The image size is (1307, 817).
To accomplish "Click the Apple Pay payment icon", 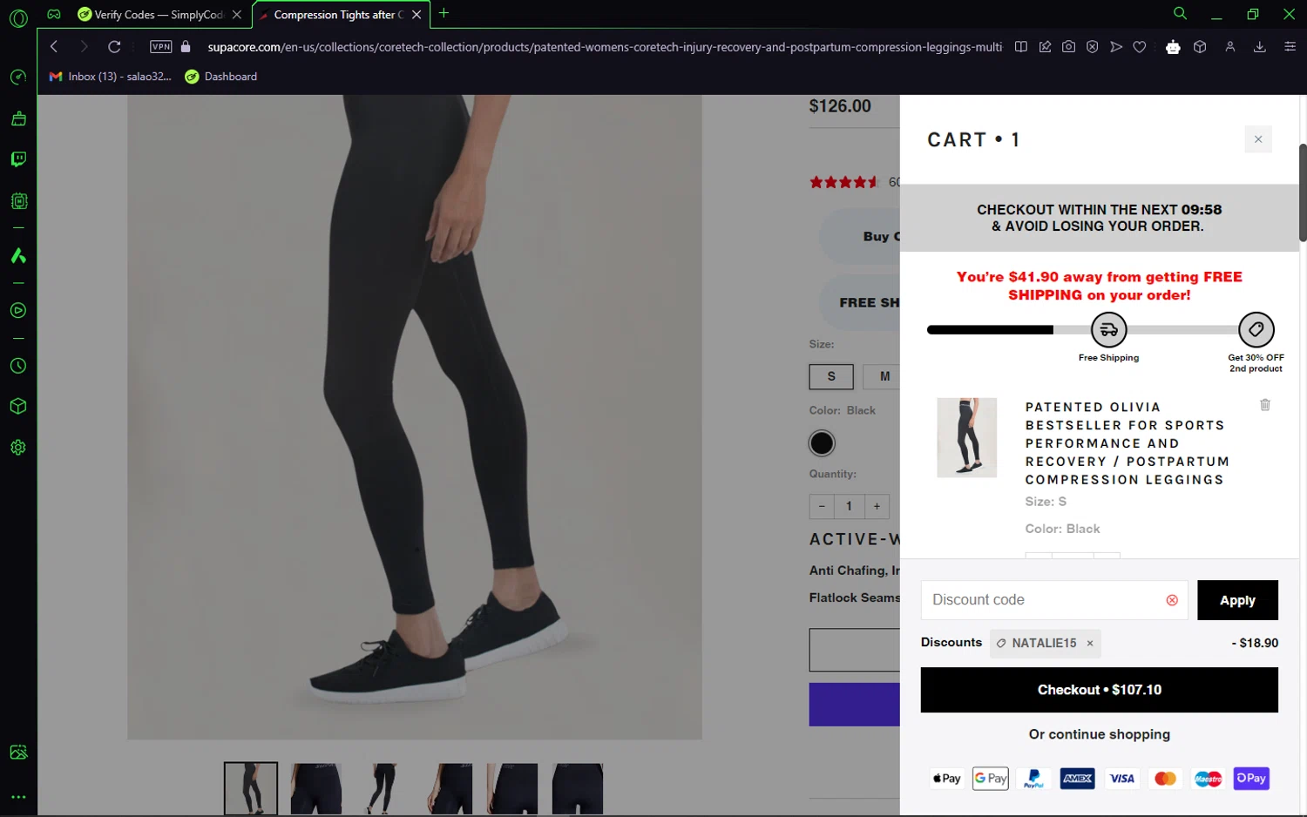I will [946, 779].
